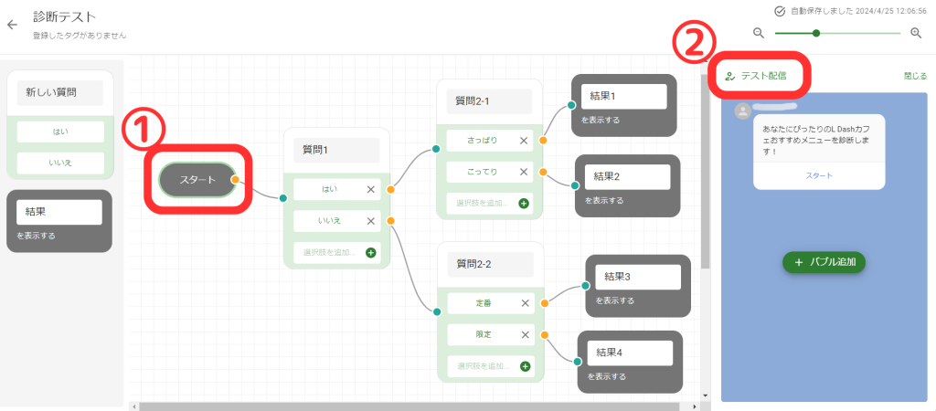The width and height of the screenshot is (936, 411).
Task: Add a bubble with バブル追加 button
Action: pyautogui.click(x=824, y=262)
